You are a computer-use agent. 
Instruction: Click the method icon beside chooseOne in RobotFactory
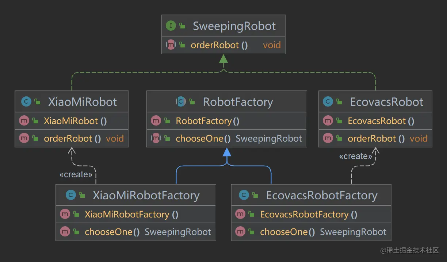click(156, 139)
